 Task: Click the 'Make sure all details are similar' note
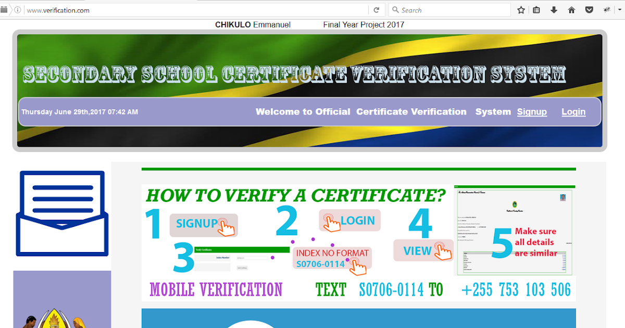(x=536, y=242)
